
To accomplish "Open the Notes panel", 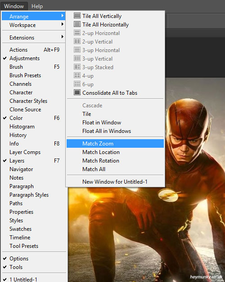I will click(x=34, y=178).
